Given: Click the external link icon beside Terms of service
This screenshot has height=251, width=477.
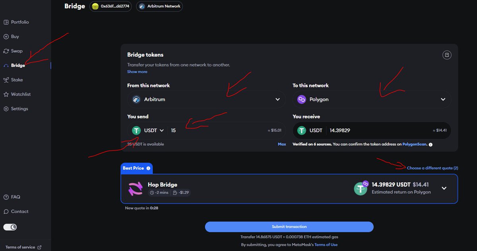Looking at the screenshot, I should point(39,247).
